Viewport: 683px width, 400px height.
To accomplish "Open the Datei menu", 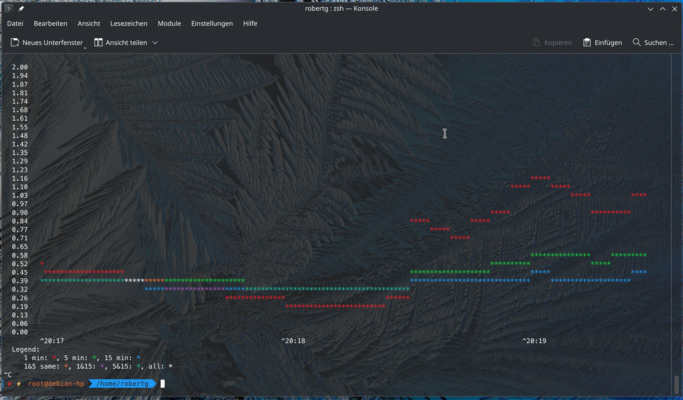I will (15, 24).
